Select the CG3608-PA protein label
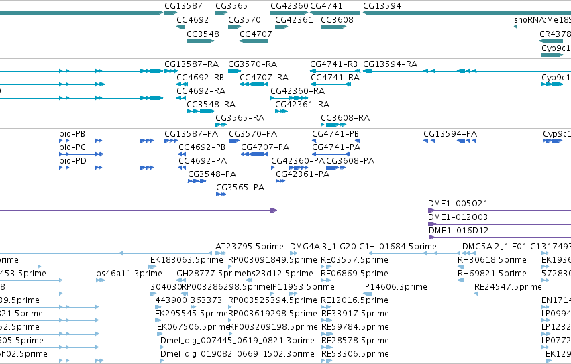This screenshot has height=364, width=571. point(350,161)
